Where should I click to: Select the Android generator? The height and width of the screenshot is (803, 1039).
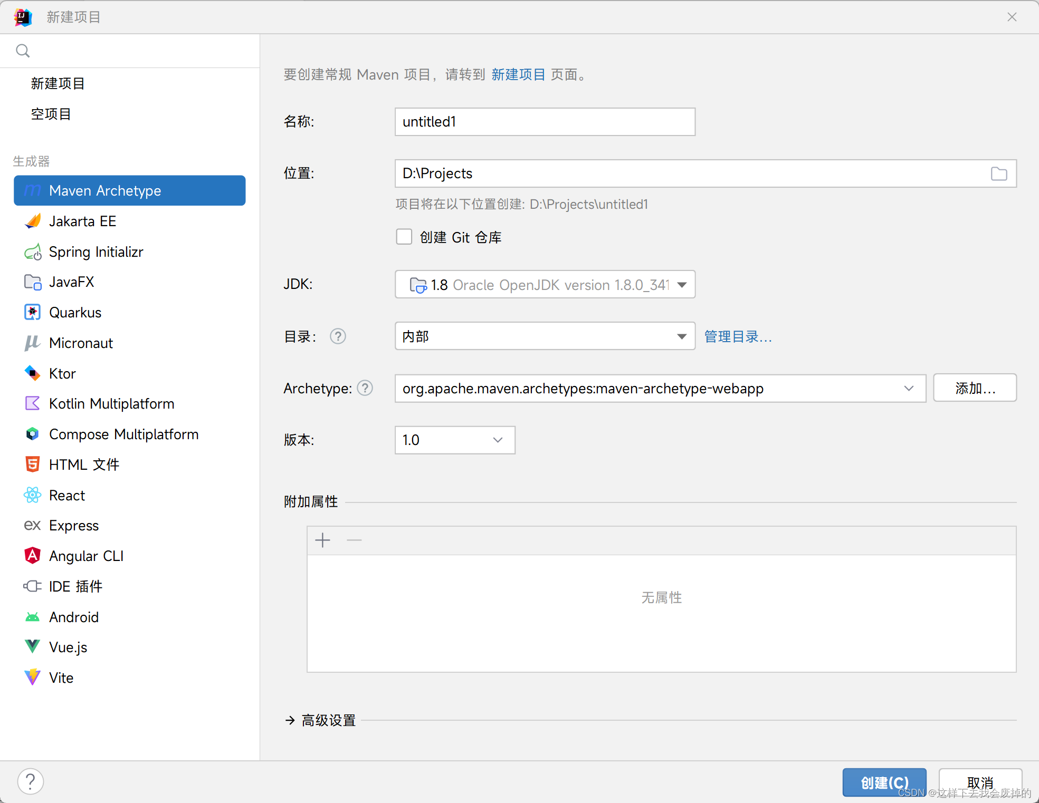tap(74, 617)
